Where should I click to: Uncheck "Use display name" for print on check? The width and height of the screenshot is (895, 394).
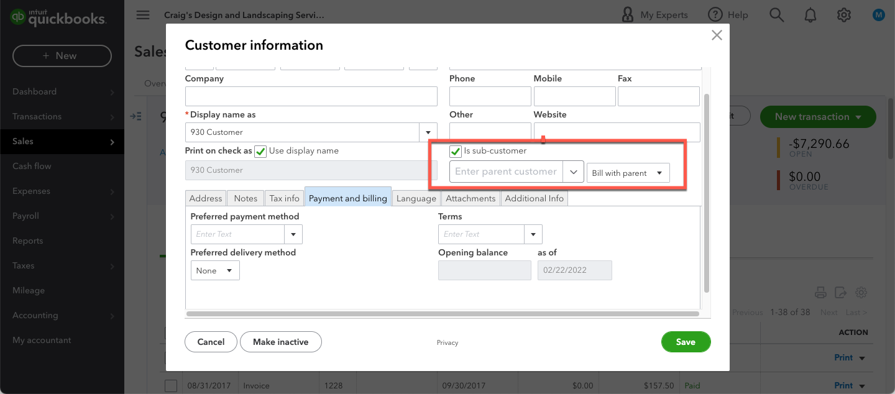[x=260, y=150]
